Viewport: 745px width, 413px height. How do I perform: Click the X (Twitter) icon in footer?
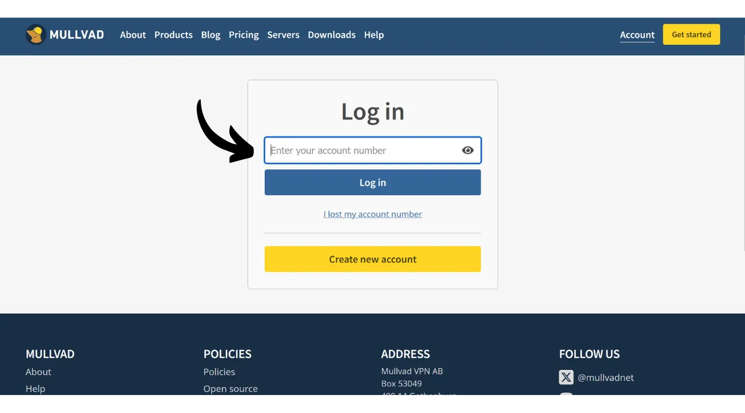click(x=566, y=378)
